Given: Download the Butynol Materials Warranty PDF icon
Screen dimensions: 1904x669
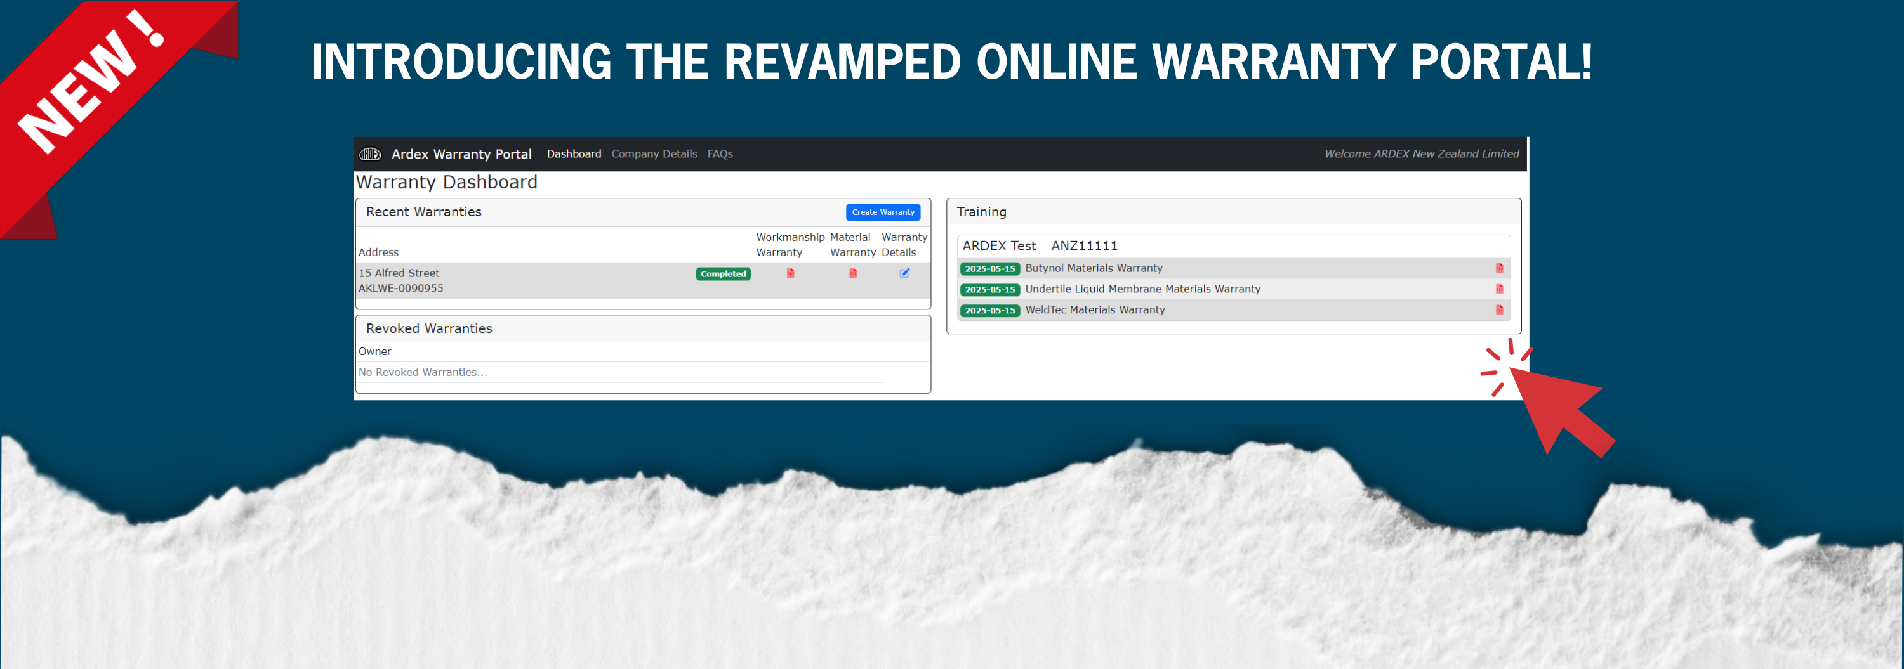Looking at the screenshot, I should point(1499,268).
